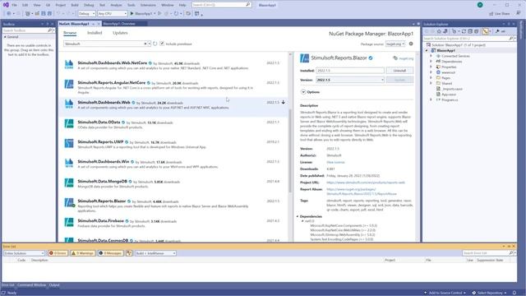The height and width of the screenshot is (296, 526).
Task: Click the filter icon in Error List toolbar
Action: click(129, 253)
